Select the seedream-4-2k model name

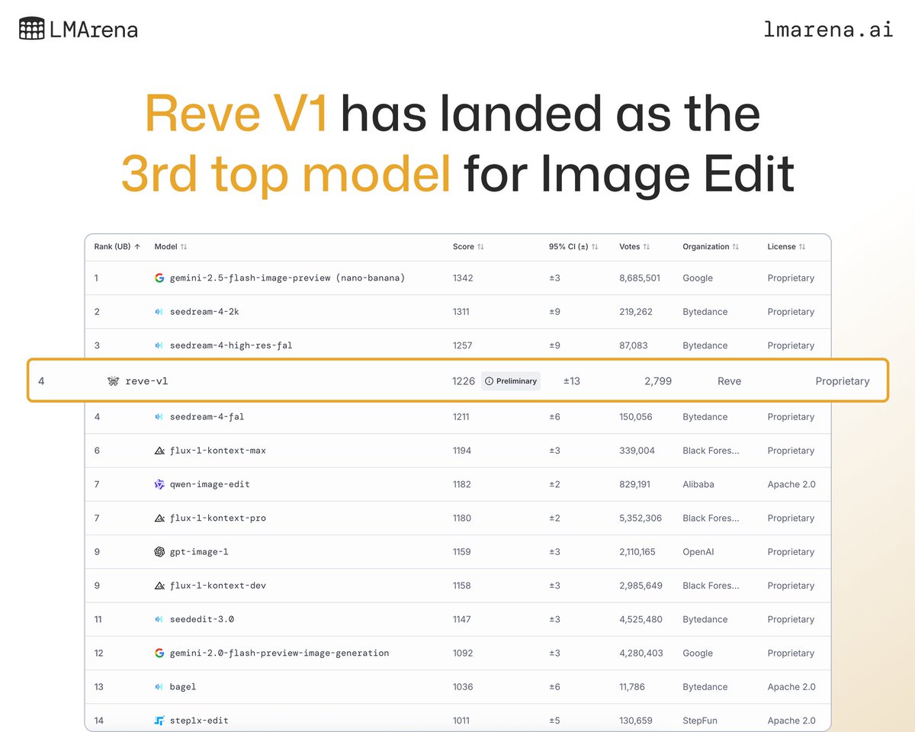click(x=204, y=312)
